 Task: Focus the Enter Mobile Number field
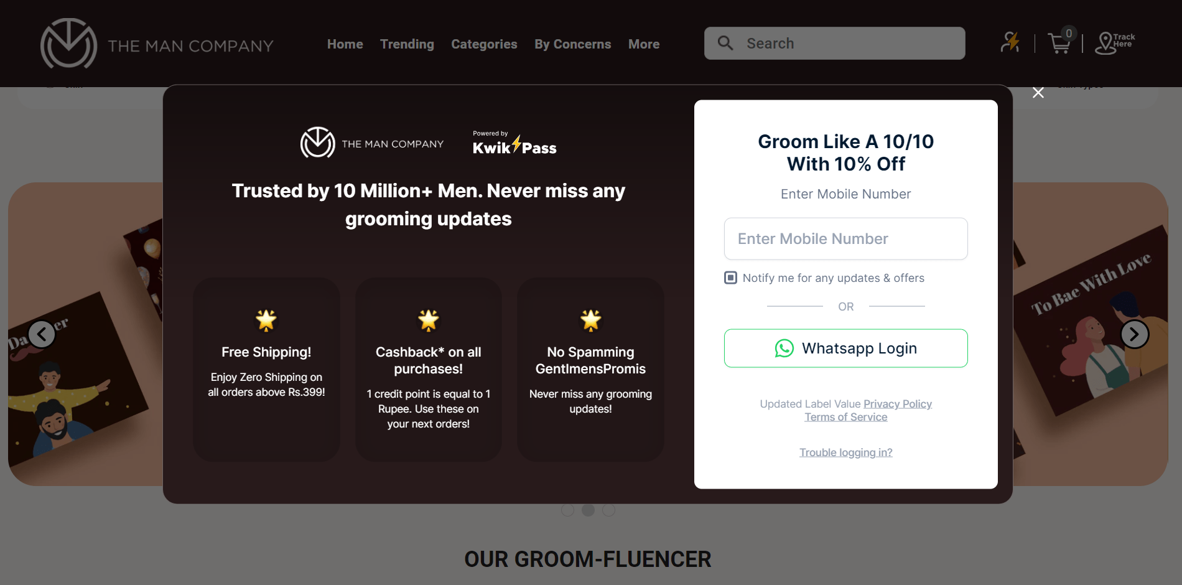pyautogui.click(x=846, y=239)
